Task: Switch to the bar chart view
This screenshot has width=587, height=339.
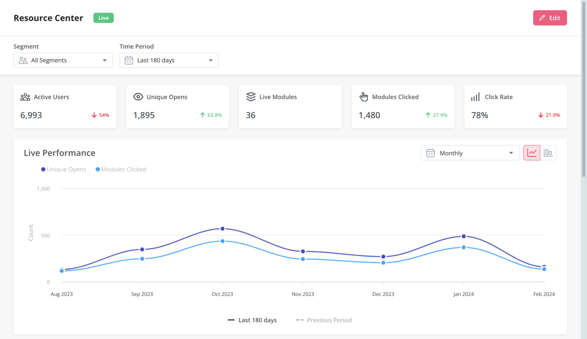Action: 548,152
